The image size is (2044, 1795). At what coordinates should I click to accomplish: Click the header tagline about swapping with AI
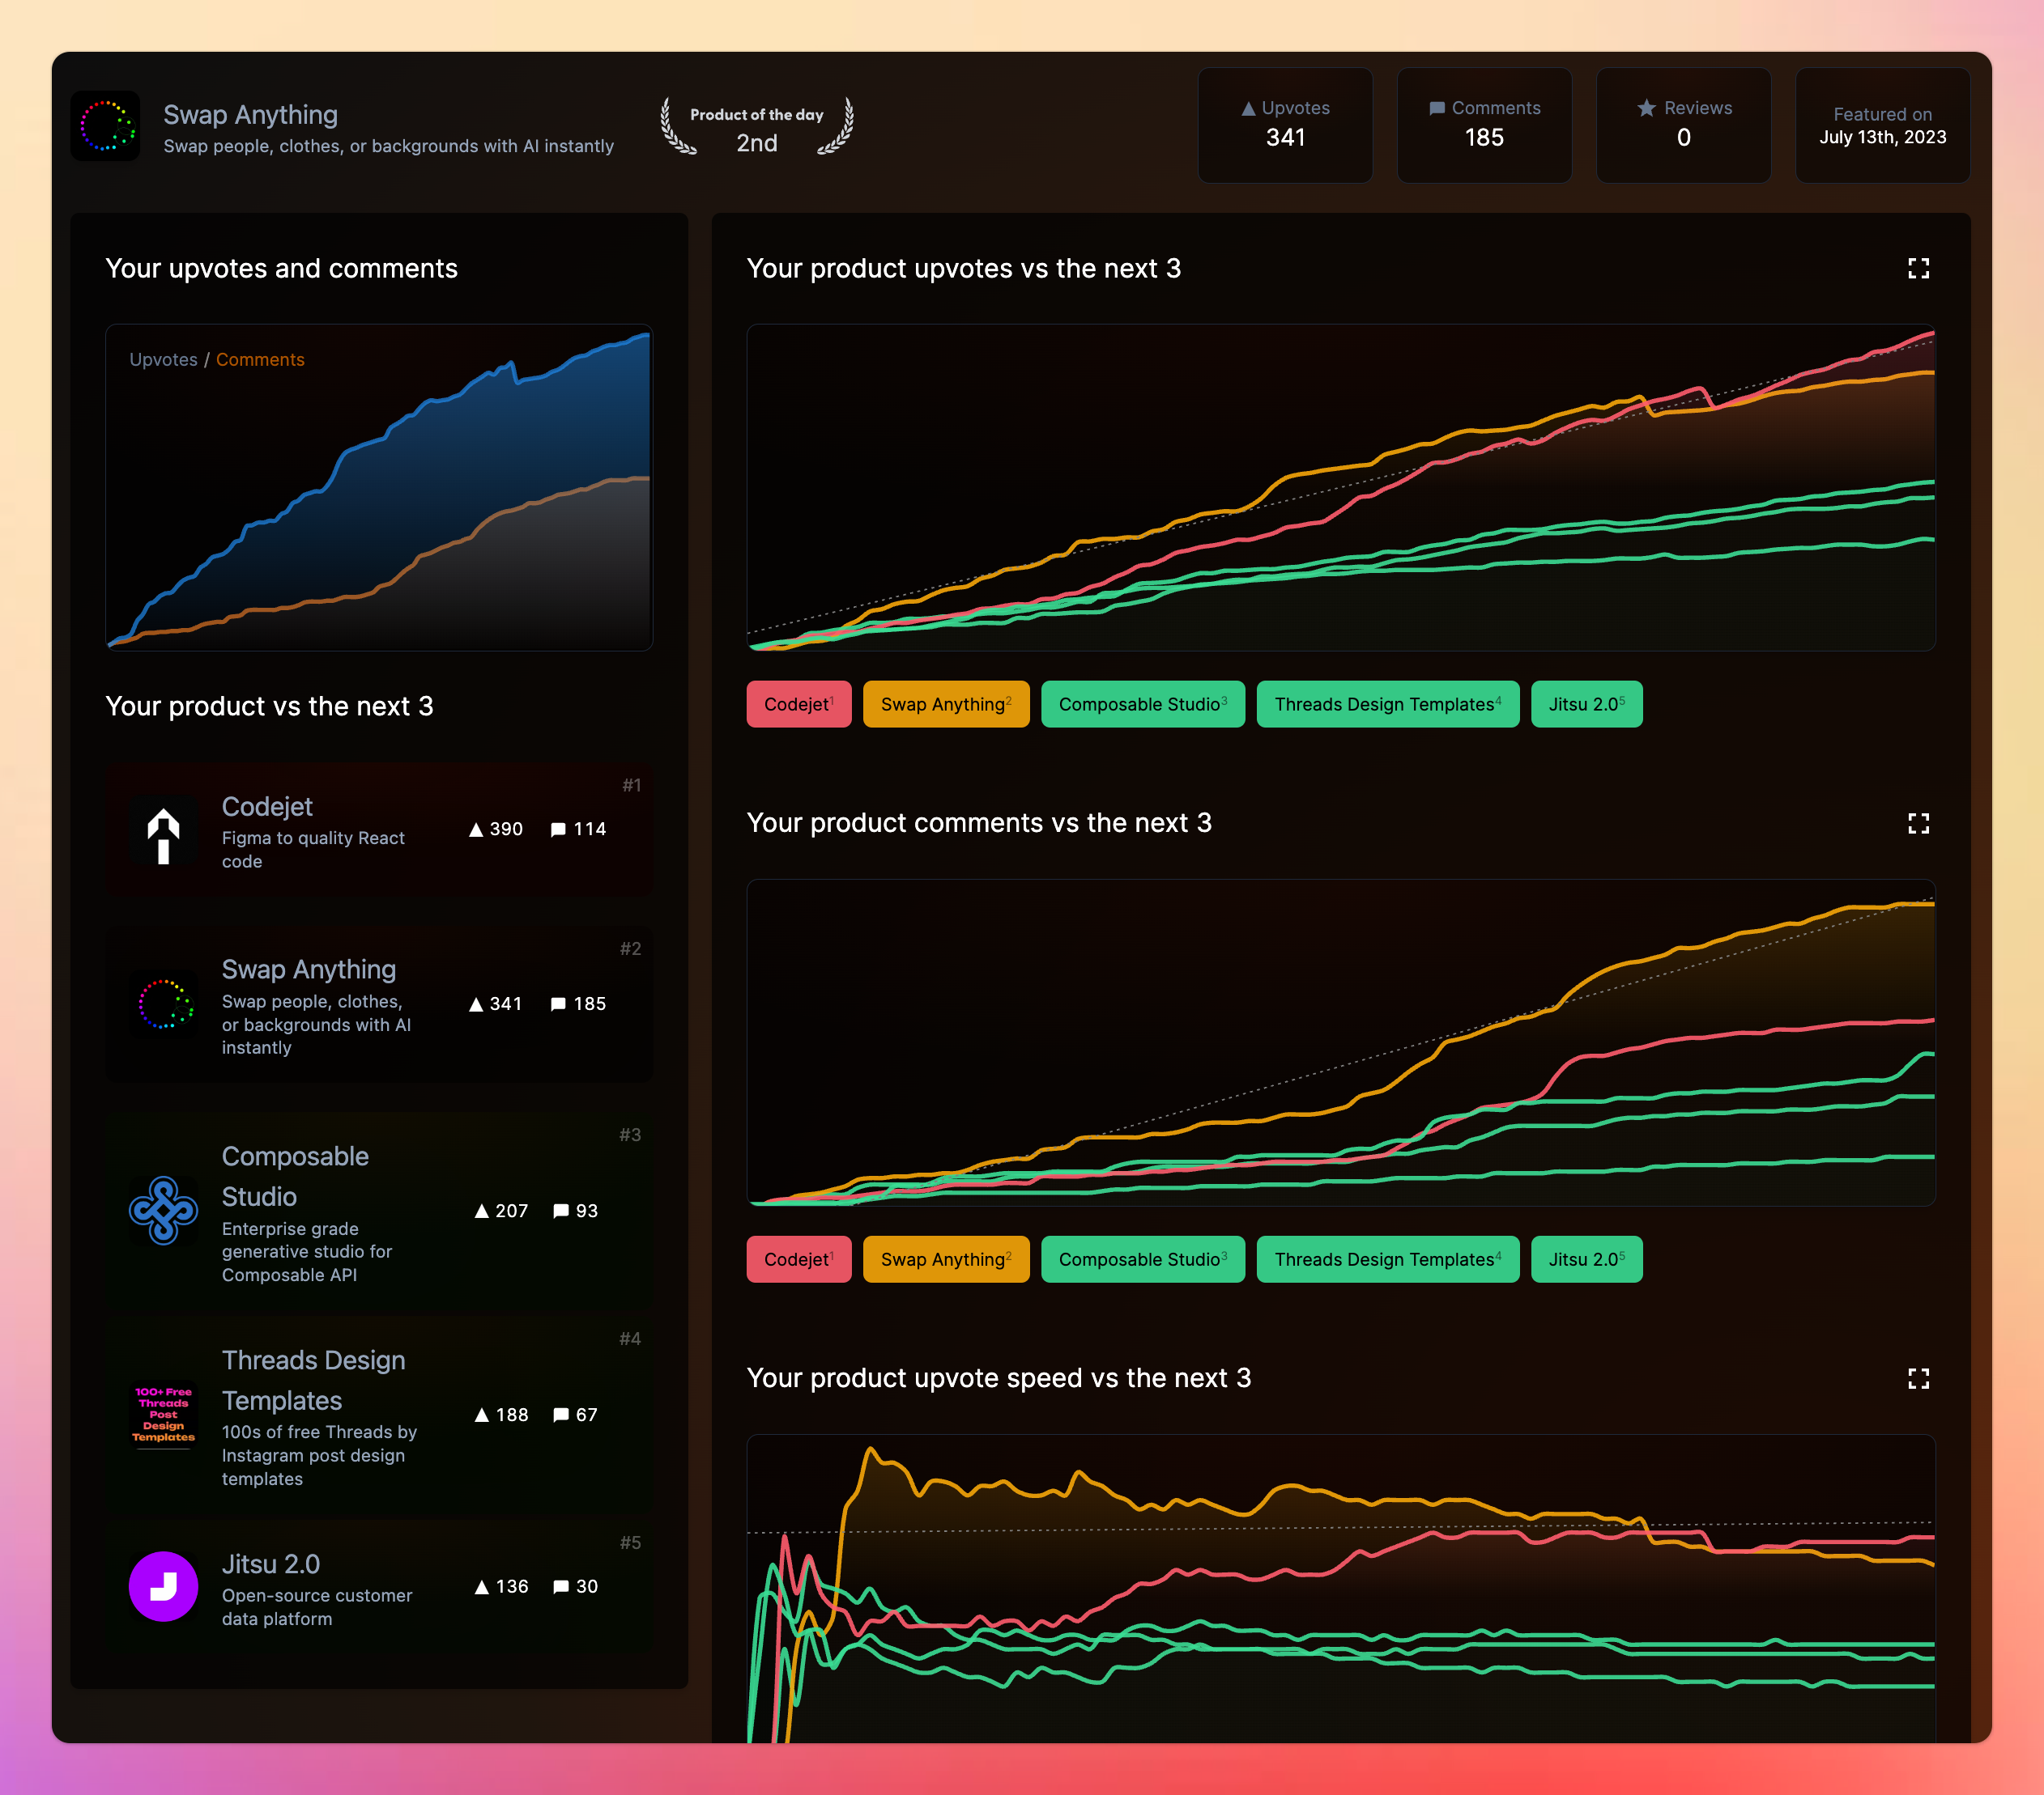pyautogui.click(x=388, y=147)
